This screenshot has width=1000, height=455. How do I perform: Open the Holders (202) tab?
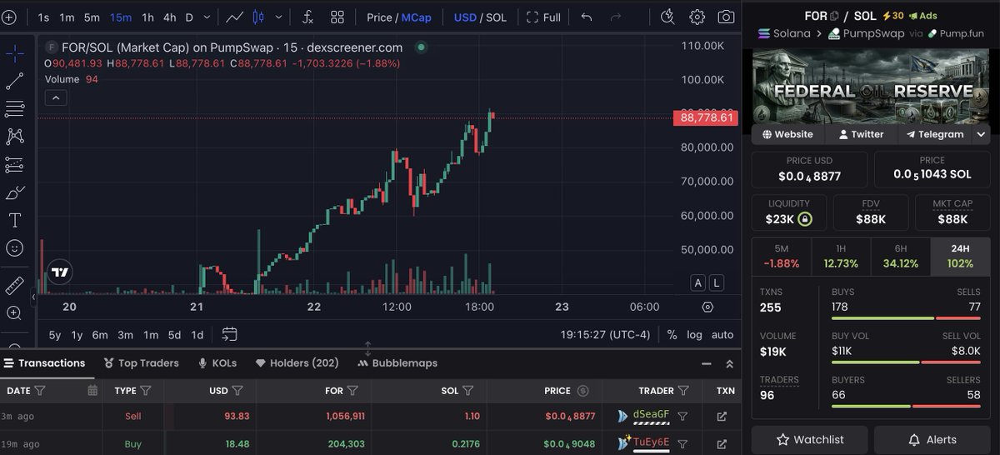(297, 363)
